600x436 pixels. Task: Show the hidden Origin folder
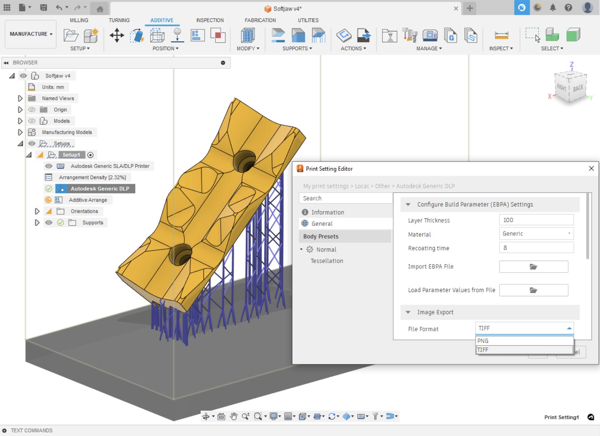pos(32,110)
